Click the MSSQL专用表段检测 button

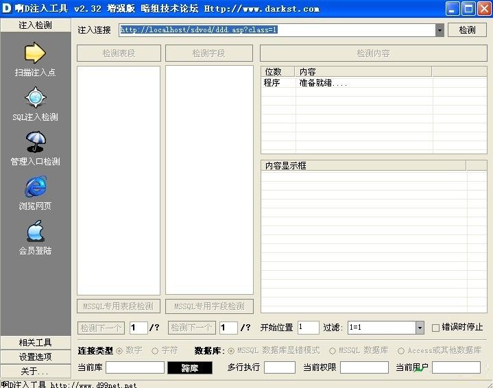coord(119,306)
